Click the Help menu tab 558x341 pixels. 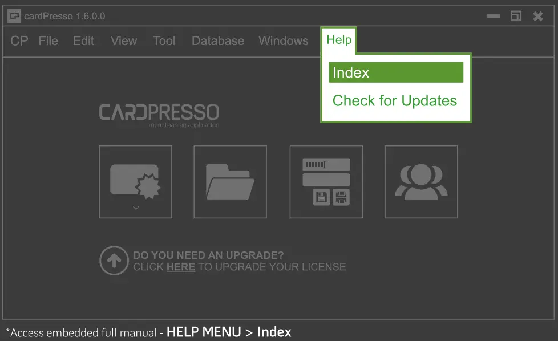[x=339, y=40]
